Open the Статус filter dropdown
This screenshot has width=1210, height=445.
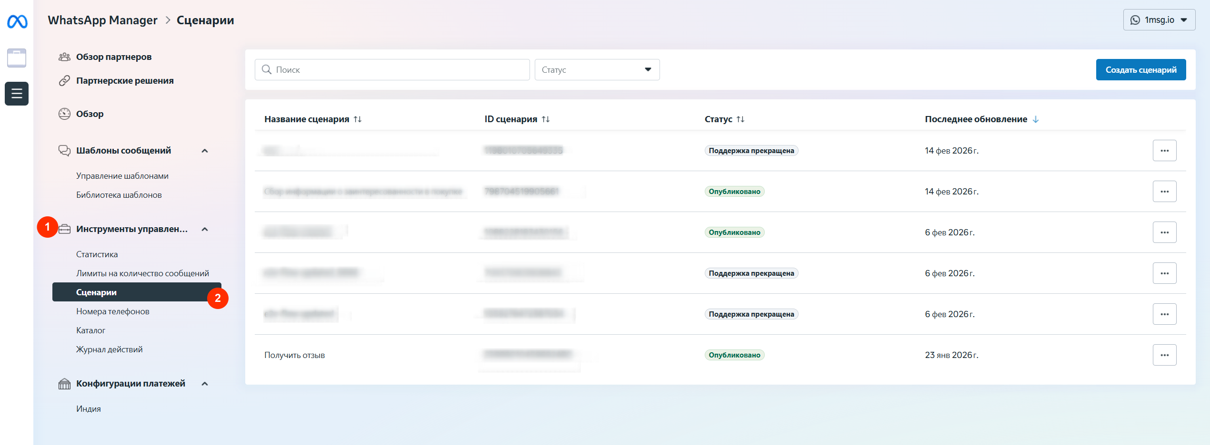pyautogui.click(x=597, y=70)
